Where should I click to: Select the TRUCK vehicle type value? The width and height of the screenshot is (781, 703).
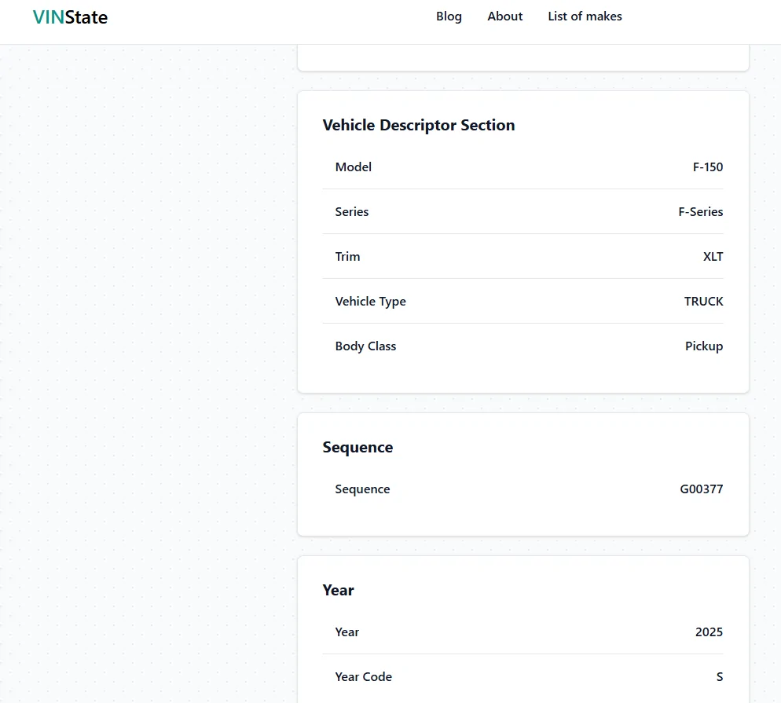click(703, 302)
